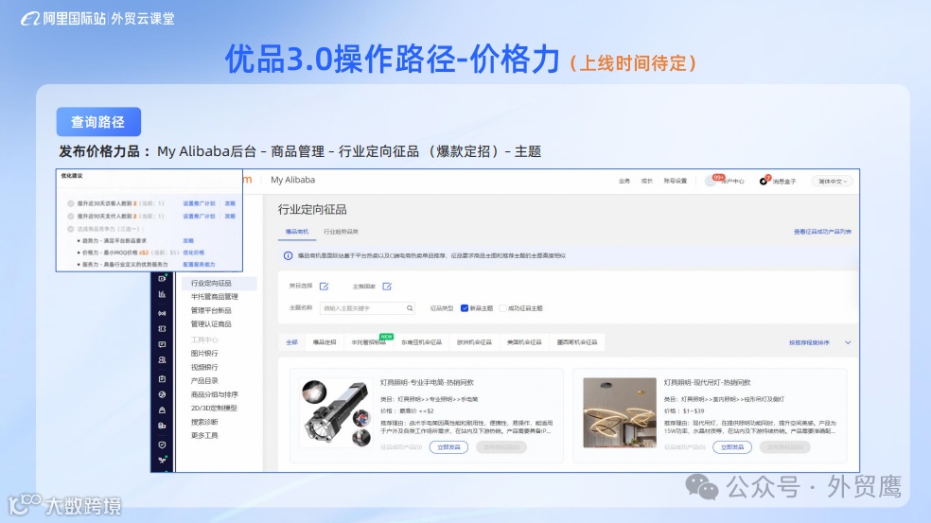Open the 消息盒子 notification icon

point(764,181)
